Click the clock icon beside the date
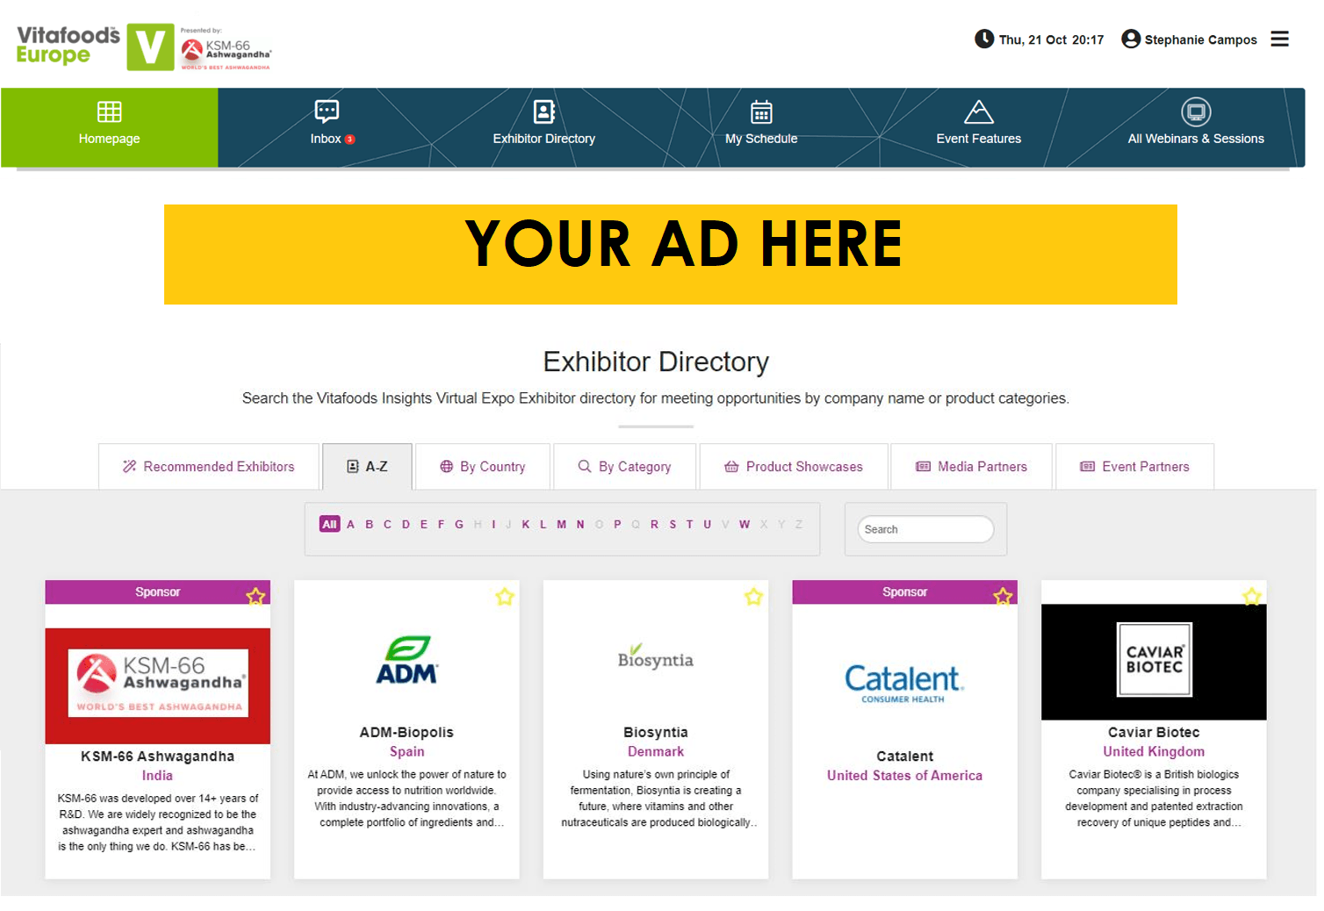Screen dimensions: 1324x911 pyautogui.click(x=984, y=39)
